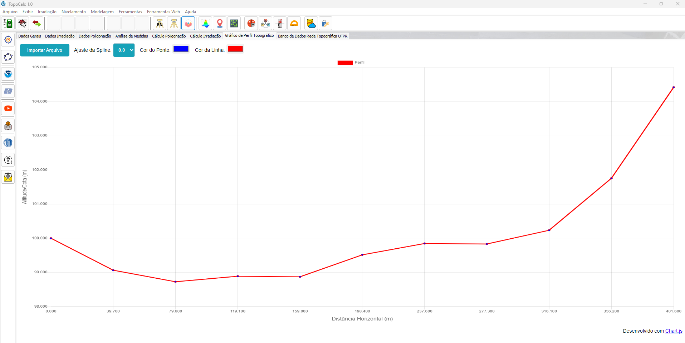Click the gray-blue tiles sidebar icon
685x343 pixels.
pyautogui.click(x=8, y=91)
